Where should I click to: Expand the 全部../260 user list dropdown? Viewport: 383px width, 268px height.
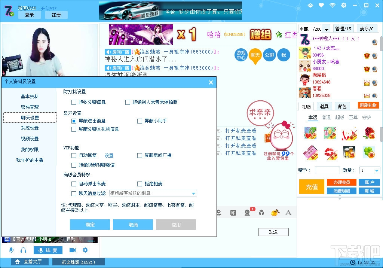(325, 28)
